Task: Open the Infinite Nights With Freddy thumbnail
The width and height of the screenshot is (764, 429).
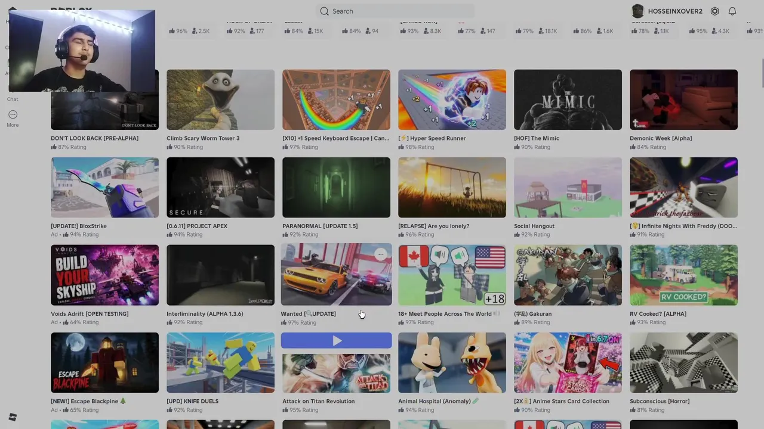Action: 683,188
